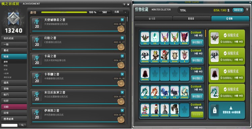Viewport: 252px width, 129px height.
Task: Click the plus icon on 卡莉之書
Action: tap(122, 56)
